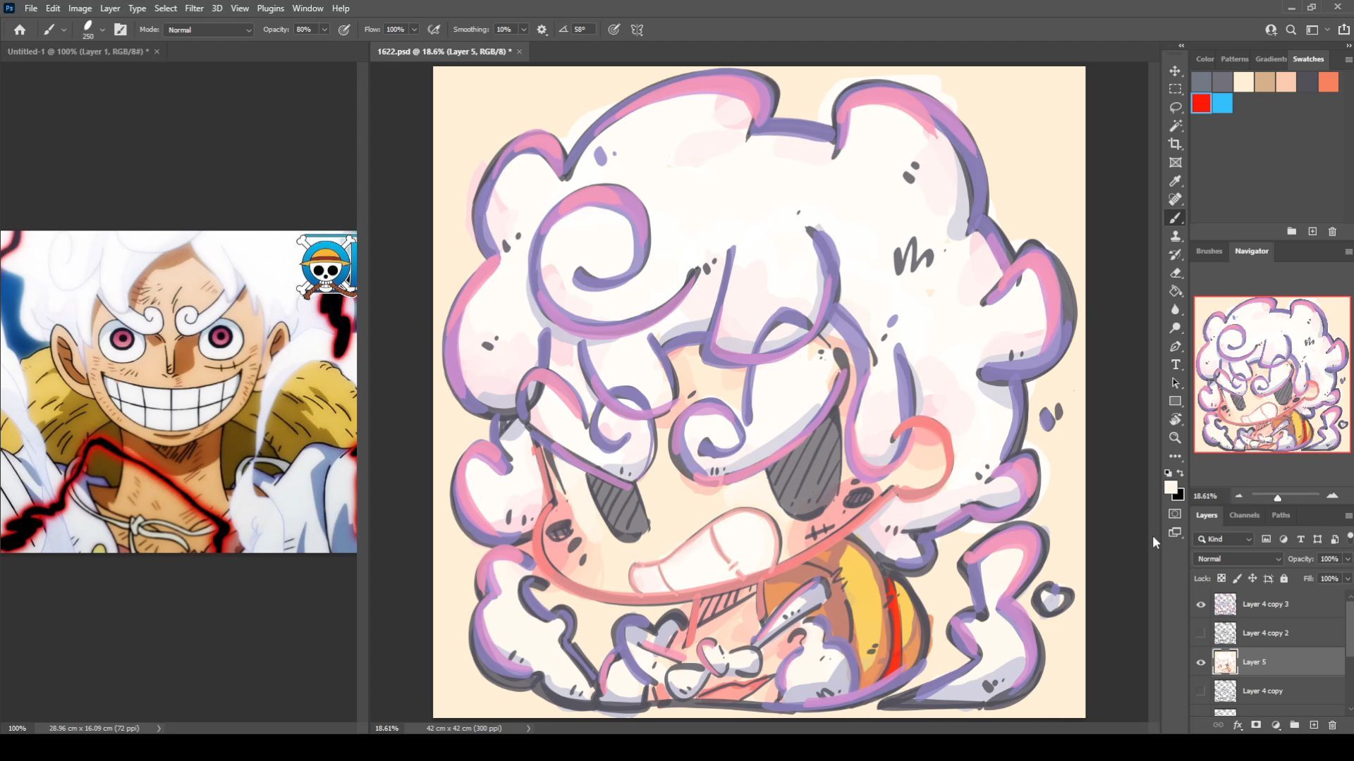Open Flow value dropdown
1354x761 pixels.
415,30
